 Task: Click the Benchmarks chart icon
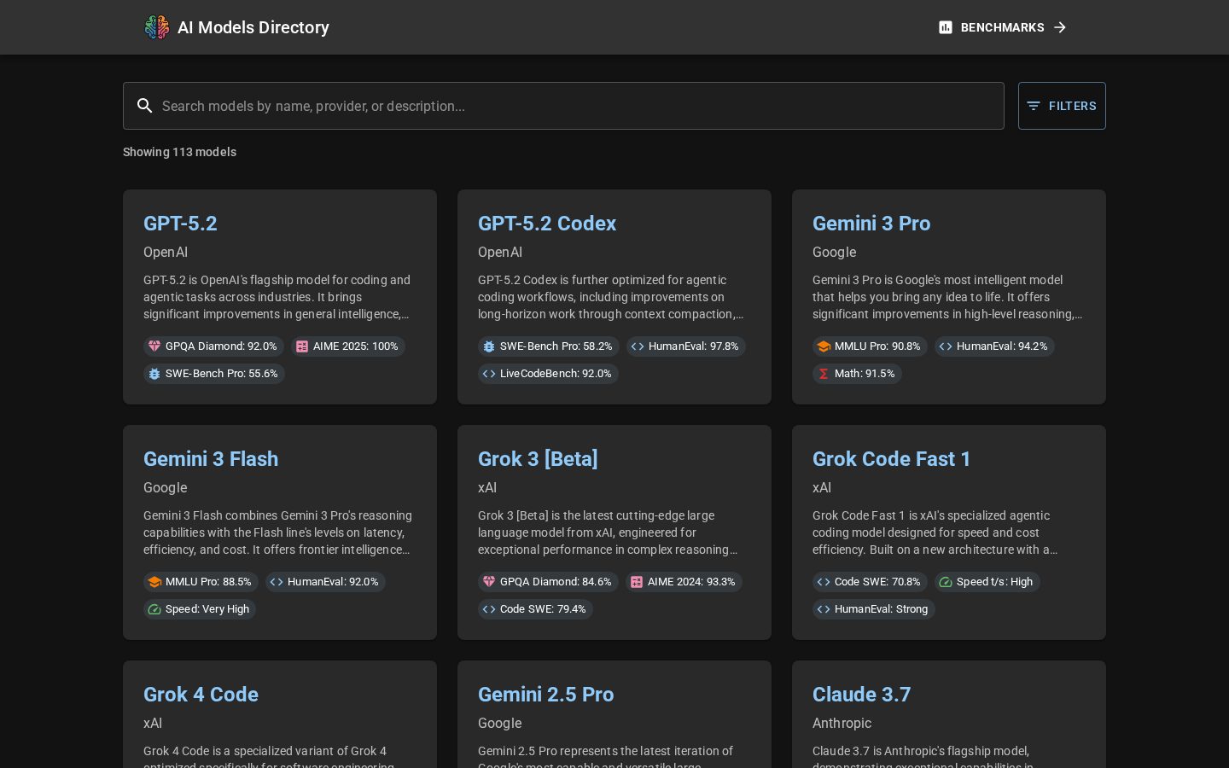[x=946, y=27]
